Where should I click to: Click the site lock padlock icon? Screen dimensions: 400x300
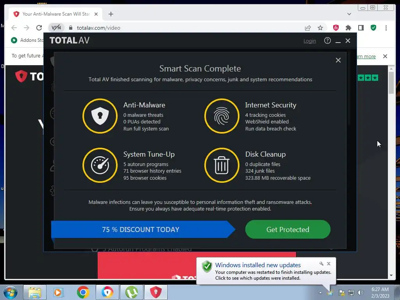pyautogui.click(x=71, y=28)
